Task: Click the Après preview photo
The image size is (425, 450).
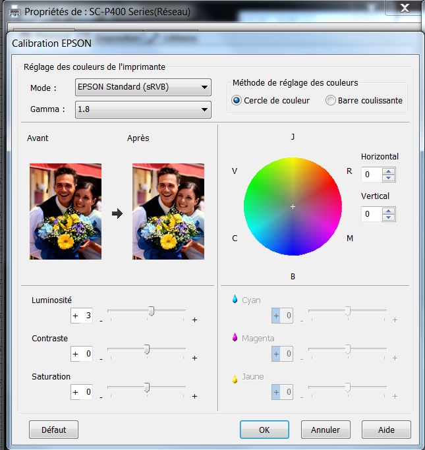Action: pyautogui.click(x=168, y=211)
